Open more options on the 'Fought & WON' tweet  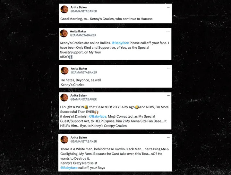(168, 96)
